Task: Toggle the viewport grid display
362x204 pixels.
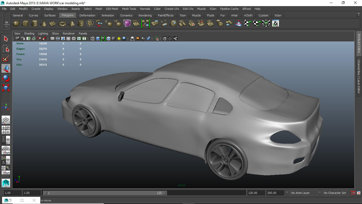Action: [x=52, y=39]
